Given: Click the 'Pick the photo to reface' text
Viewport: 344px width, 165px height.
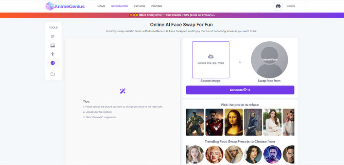Looking at the screenshot, I should coord(240,105).
